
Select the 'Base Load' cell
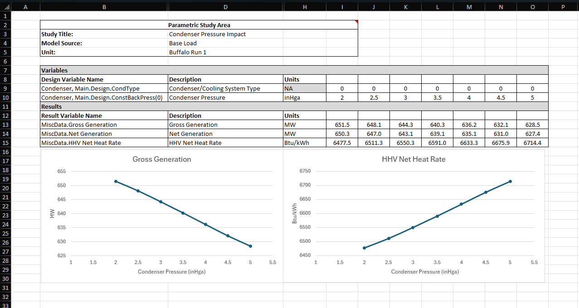(225, 43)
